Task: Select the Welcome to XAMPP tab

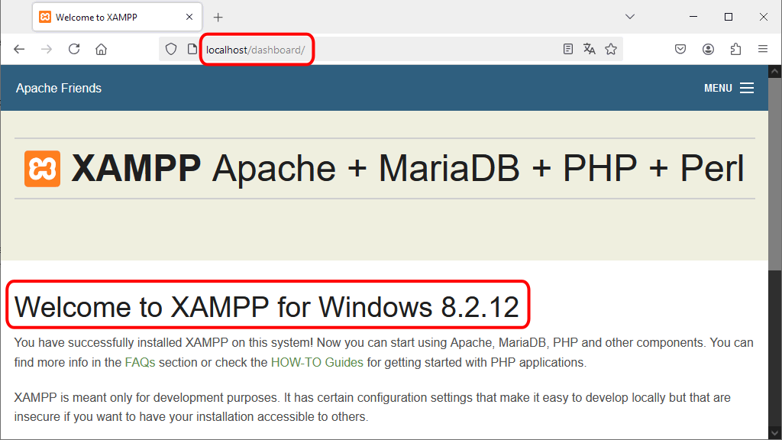Action: 117,17
